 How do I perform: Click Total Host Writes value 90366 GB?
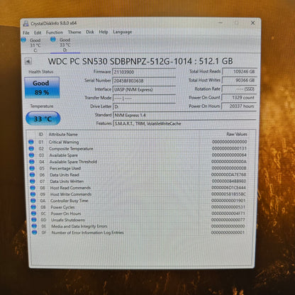pyautogui.click(x=239, y=80)
